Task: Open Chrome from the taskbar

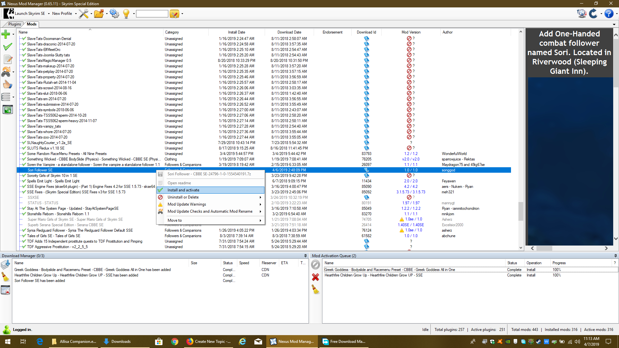Action: (175, 342)
